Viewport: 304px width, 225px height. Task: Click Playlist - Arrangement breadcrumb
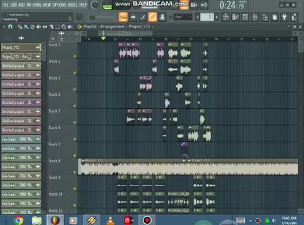point(104,27)
